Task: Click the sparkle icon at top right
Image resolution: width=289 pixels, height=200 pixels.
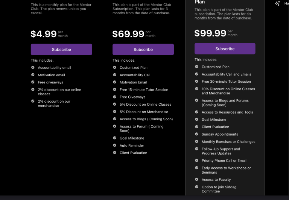Action: pyautogui.click(x=277, y=3)
